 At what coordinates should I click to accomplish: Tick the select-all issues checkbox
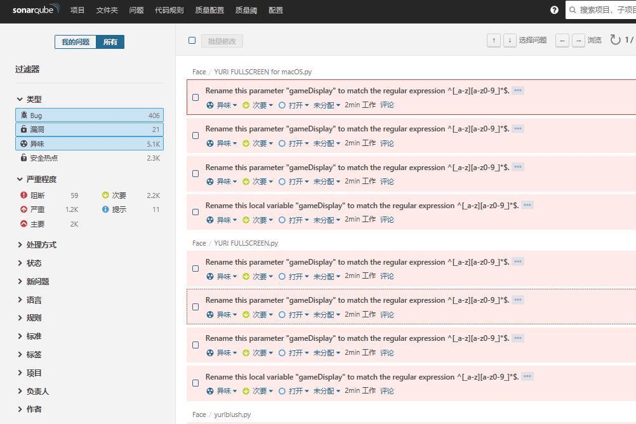192,40
